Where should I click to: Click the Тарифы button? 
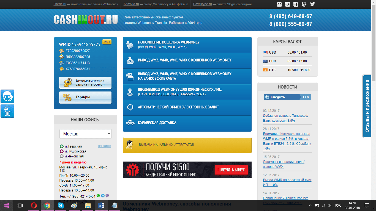click(85, 97)
